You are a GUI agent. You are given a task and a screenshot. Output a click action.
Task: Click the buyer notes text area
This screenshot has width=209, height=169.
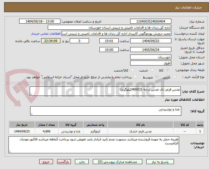(94, 145)
